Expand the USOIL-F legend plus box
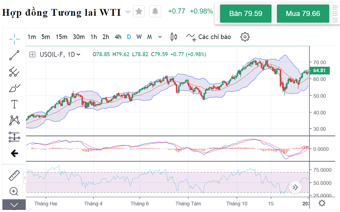This screenshot has width=340, height=212. point(32,54)
